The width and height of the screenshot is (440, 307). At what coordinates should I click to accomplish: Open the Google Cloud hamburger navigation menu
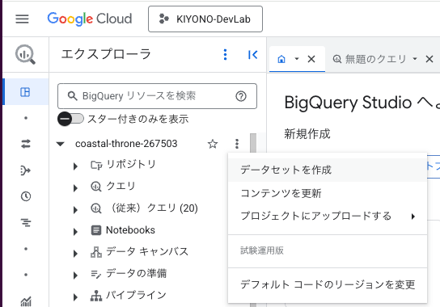22,19
